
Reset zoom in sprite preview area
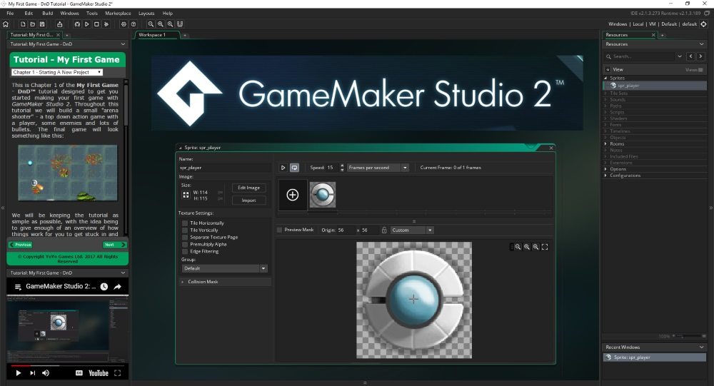click(x=527, y=247)
